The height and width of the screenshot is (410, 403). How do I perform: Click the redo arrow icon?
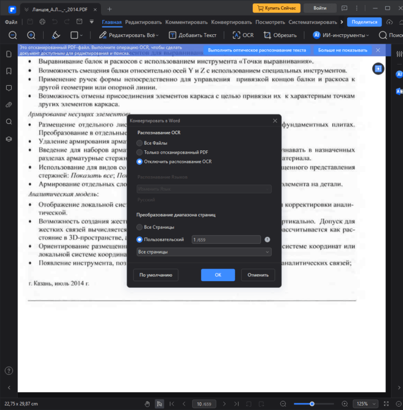pyautogui.click(x=67, y=22)
